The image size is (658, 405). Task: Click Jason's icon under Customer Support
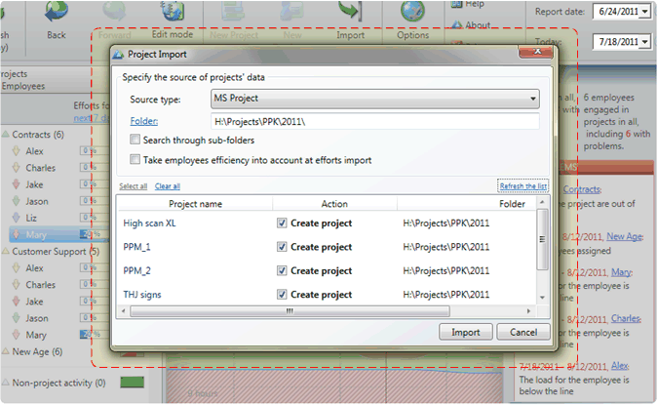(16, 318)
